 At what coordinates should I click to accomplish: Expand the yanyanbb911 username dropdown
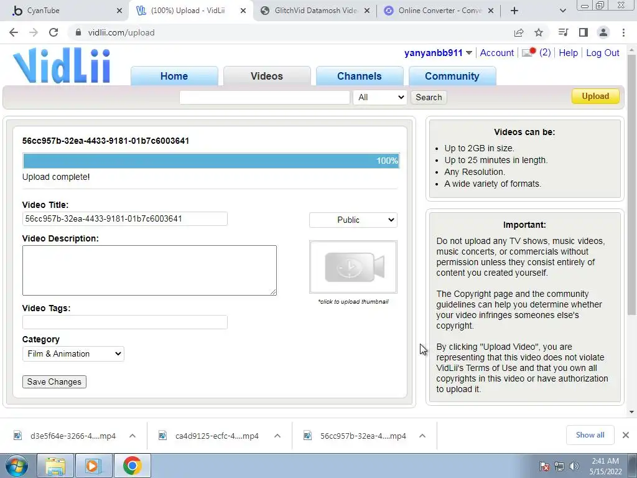pyautogui.click(x=469, y=53)
